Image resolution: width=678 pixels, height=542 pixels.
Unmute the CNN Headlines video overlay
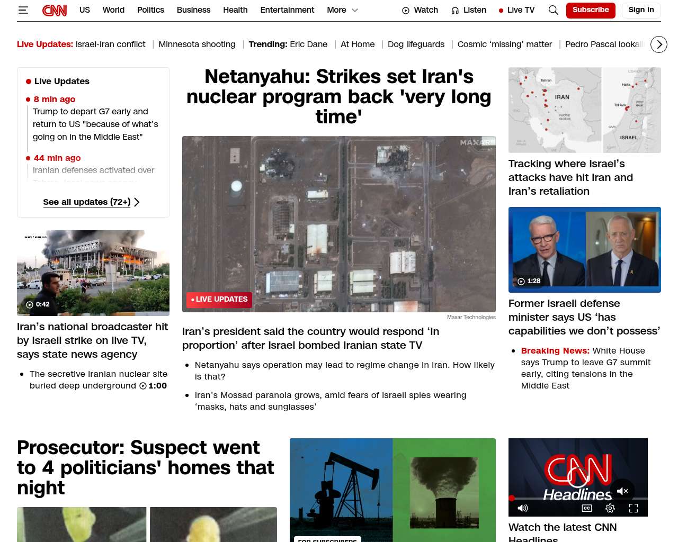tap(622, 491)
